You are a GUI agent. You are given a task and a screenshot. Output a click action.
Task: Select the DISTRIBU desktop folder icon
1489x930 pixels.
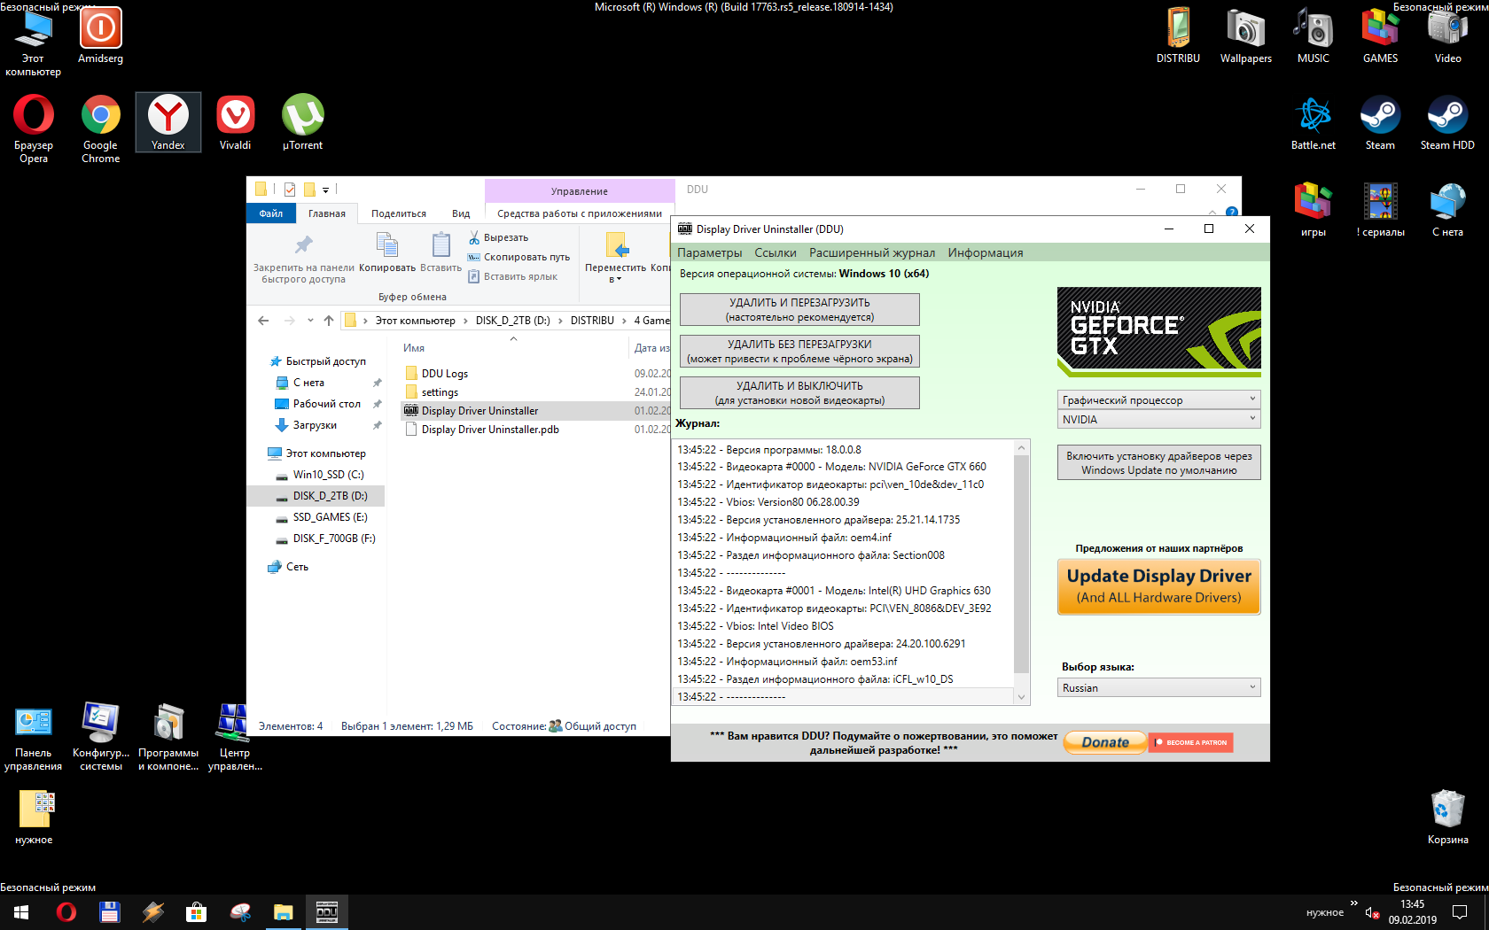(1179, 35)
